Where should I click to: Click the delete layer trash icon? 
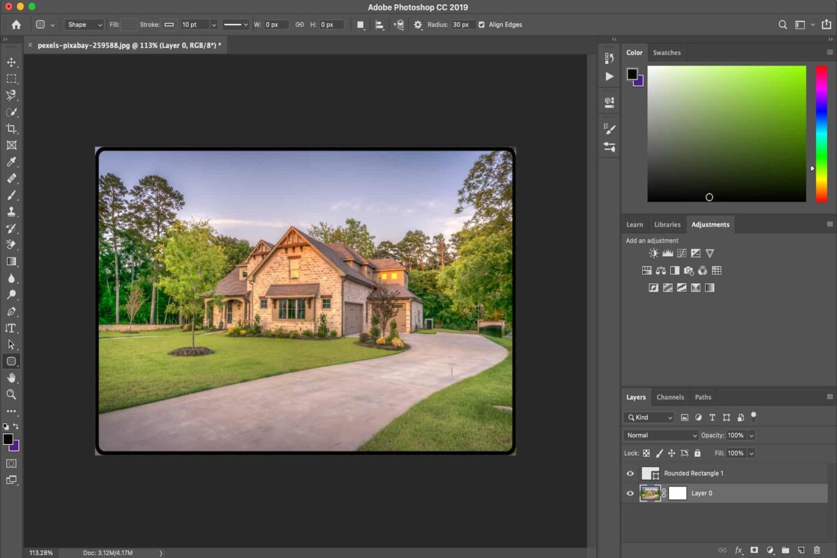click(x=817, y=550)
